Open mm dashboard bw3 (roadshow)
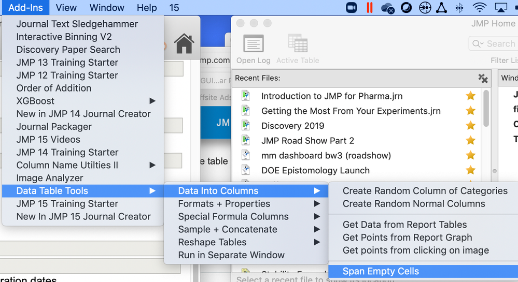Image resolution: width=518 pixels, height=282 pixels. click(x=326, y=155)
